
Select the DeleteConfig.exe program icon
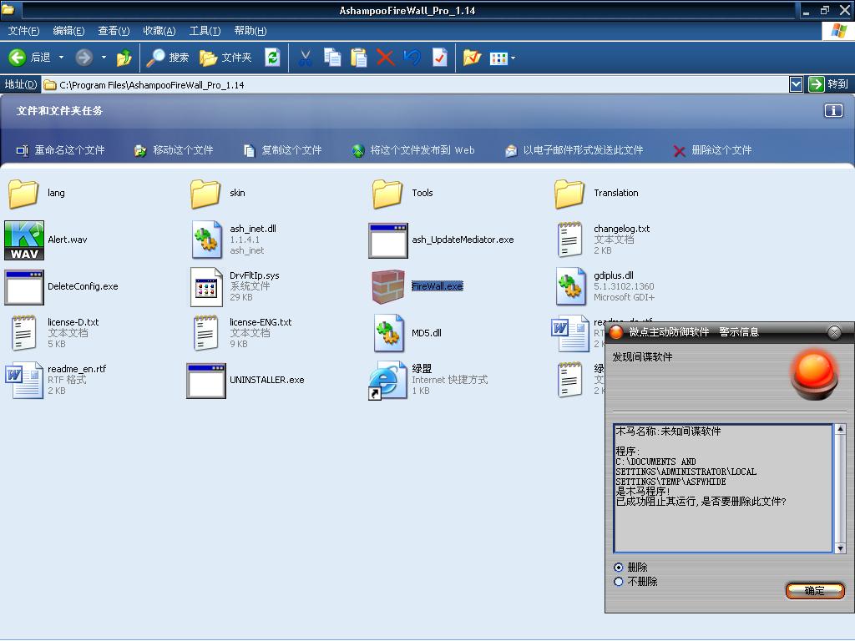[x=24, y=287]
